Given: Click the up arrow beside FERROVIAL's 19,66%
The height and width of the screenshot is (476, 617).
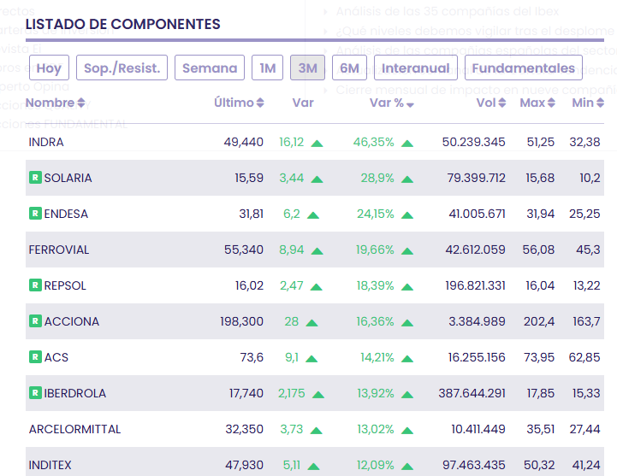Looking at the screenshot, I should (407, 250).
